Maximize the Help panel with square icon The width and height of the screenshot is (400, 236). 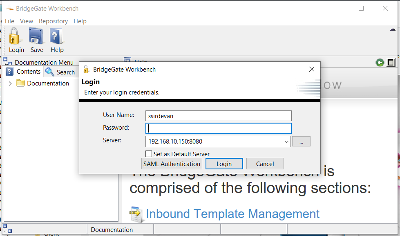(391, 63)
